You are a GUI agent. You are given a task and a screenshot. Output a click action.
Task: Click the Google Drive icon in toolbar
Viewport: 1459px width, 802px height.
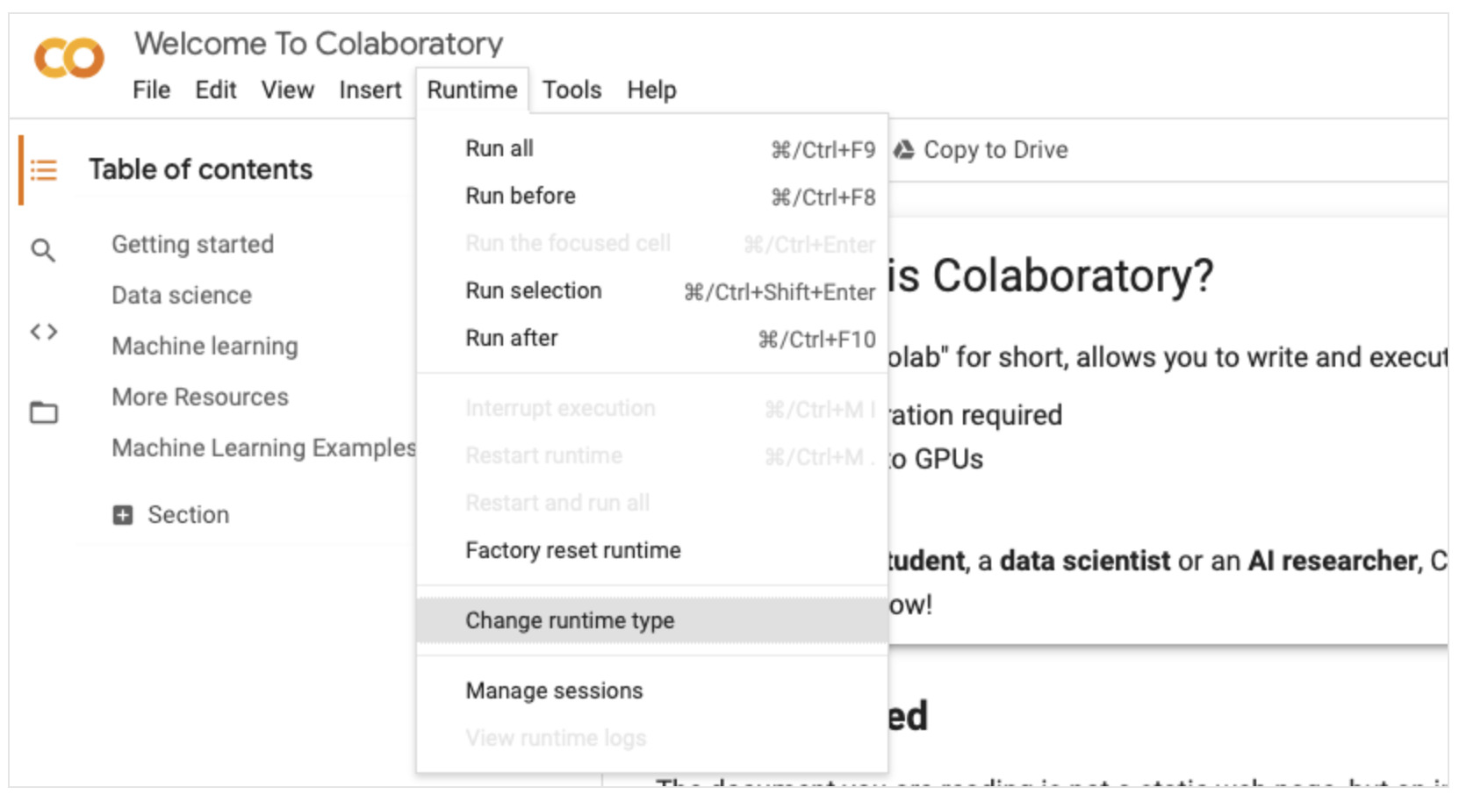pos(904,150)
